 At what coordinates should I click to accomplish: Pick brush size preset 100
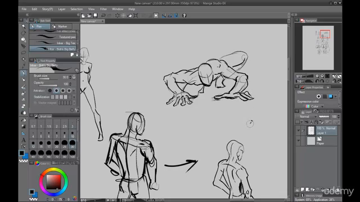(x=73, y=154)
